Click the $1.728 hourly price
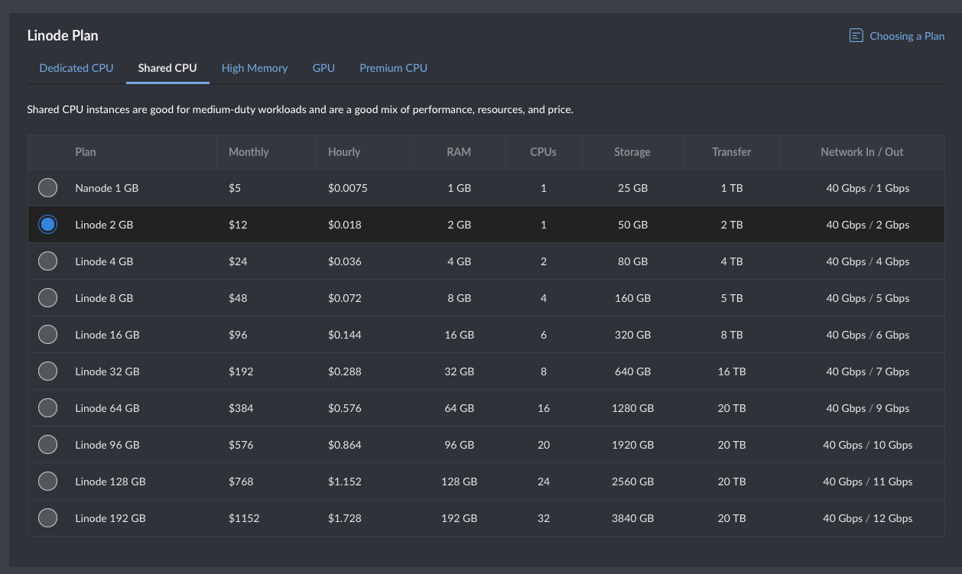This screenshot has width=962, height=574. coord(345,518)
